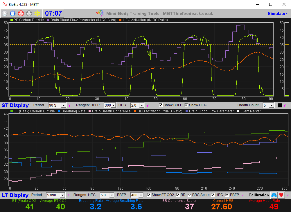The image size is (291, 212).
Task: Open the ST Display Period dropdown
Action: tap(57, 105)
